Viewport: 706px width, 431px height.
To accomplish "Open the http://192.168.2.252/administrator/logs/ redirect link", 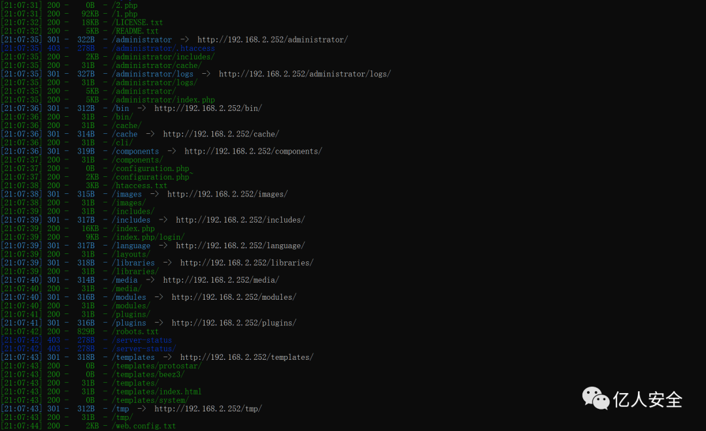I will 305,74.
